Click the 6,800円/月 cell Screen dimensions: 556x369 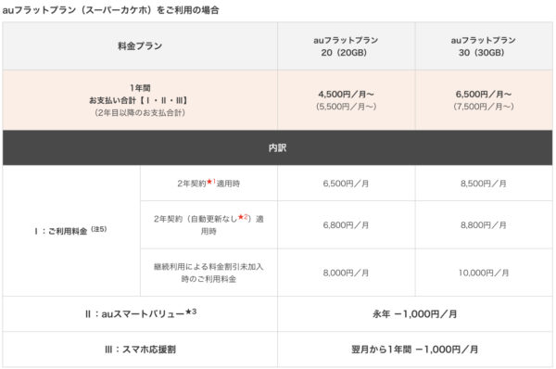[346, 224]
